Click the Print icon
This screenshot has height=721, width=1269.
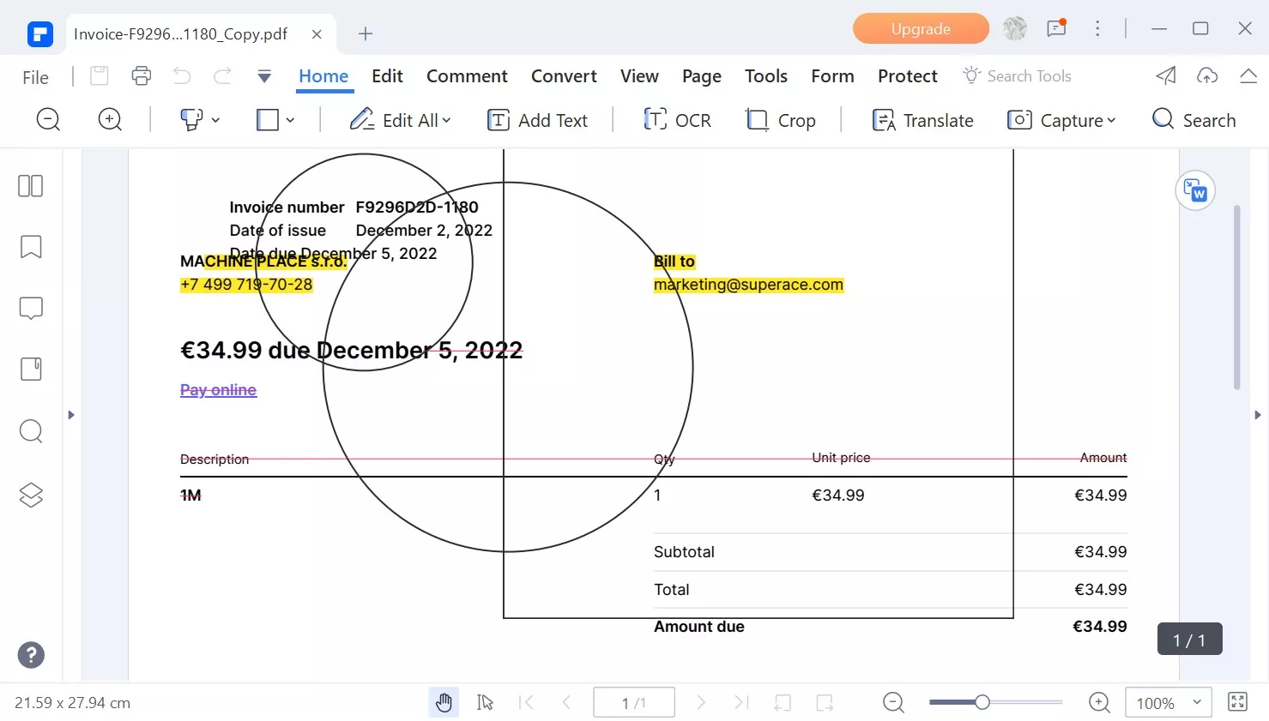click(x=142, y=76)
